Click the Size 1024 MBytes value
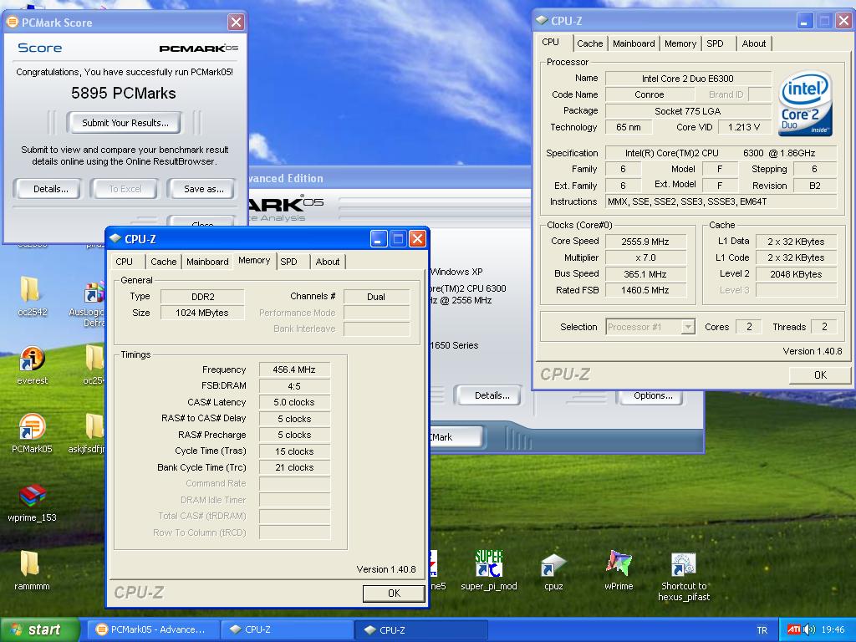This screenshot has height=642, width=856. (202, 313)
